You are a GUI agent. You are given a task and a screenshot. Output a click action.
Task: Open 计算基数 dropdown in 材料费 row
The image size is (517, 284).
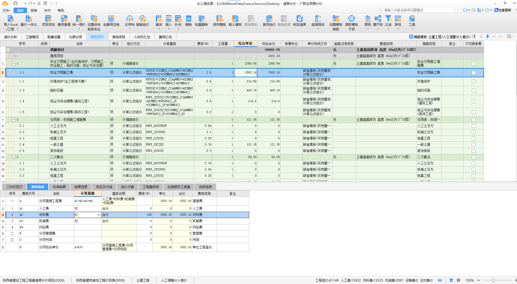click(x=99, y=215)
